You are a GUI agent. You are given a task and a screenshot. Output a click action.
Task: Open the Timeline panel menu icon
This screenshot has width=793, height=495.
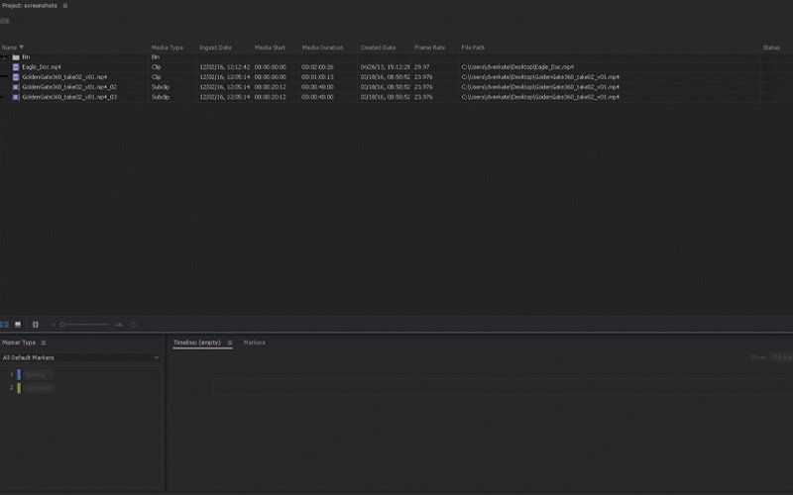pyautogui.click(x=230, y=343)
